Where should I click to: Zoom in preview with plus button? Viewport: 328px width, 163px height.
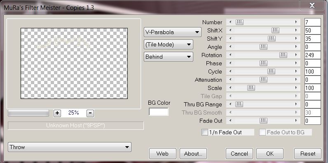[57, 113]
